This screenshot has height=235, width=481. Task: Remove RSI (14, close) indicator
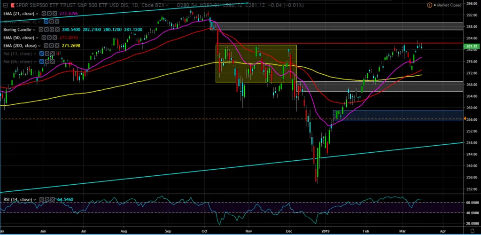[53, 199]
